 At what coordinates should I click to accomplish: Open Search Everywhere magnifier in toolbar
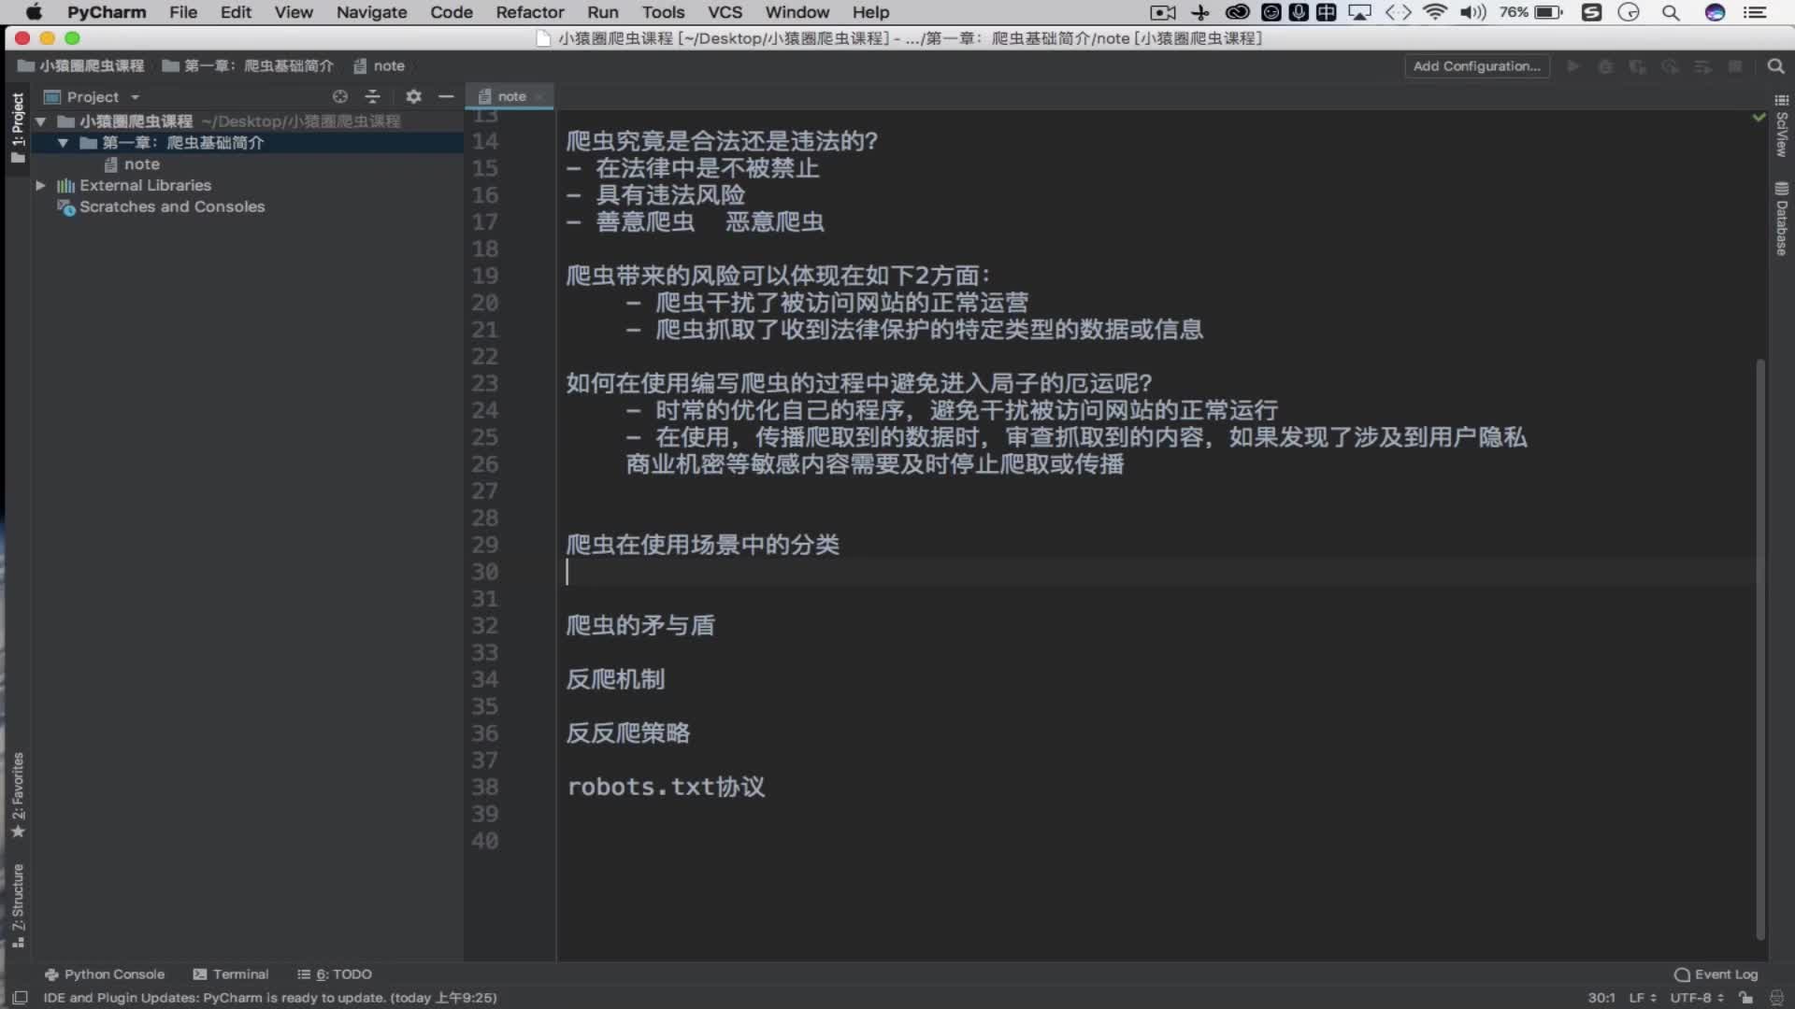pos(1775,66)
